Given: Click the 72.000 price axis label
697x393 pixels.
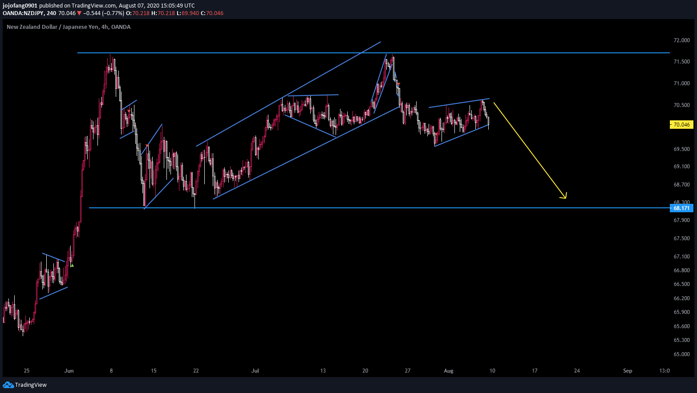Looking at the screenshot, I should coord(681,40).
